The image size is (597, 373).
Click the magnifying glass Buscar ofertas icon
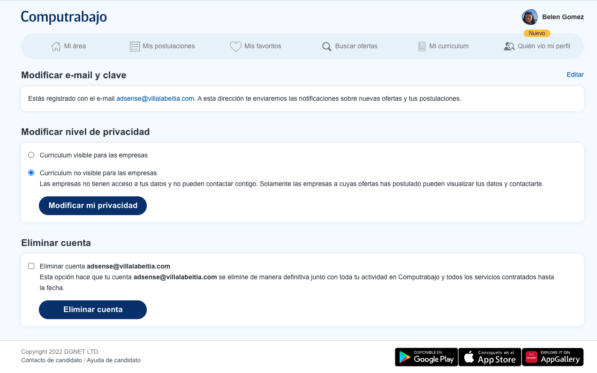click(327, 46)
